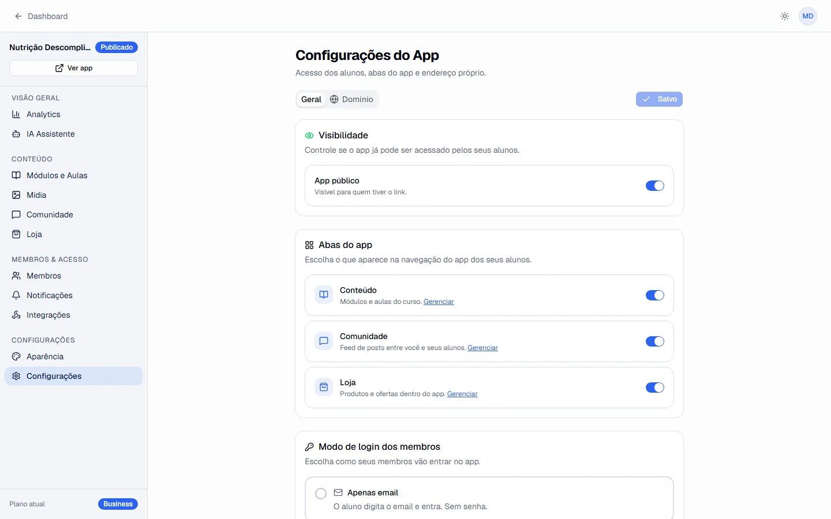Open Loja in the sidebar
The width and height of the screenshot is (831, 519).
(73, 234)
